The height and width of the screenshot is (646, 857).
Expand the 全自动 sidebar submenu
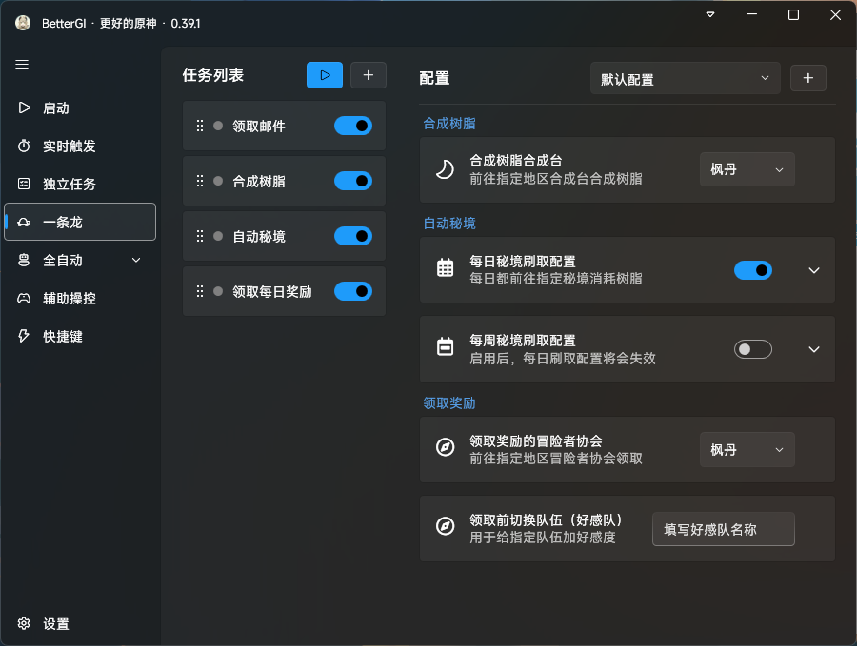coord(136,260)
